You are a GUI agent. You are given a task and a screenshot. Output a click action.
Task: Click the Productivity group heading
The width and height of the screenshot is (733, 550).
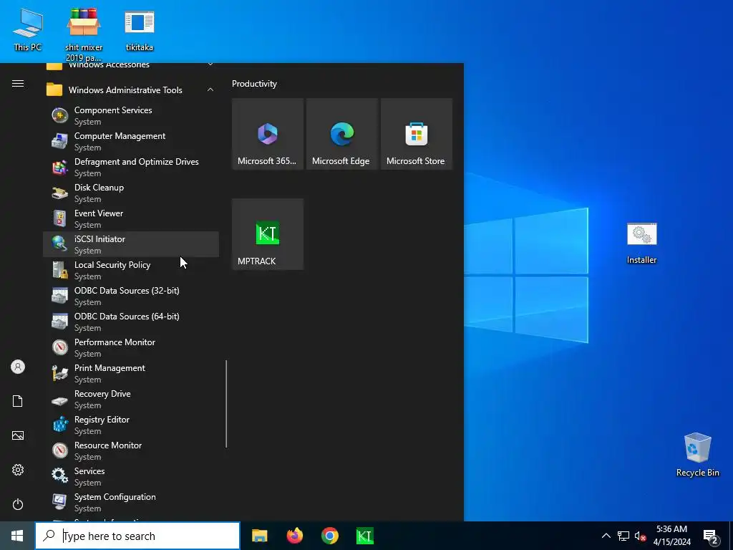click(254, 84)
